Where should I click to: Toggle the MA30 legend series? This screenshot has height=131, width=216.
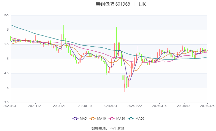tap(117, 119)
